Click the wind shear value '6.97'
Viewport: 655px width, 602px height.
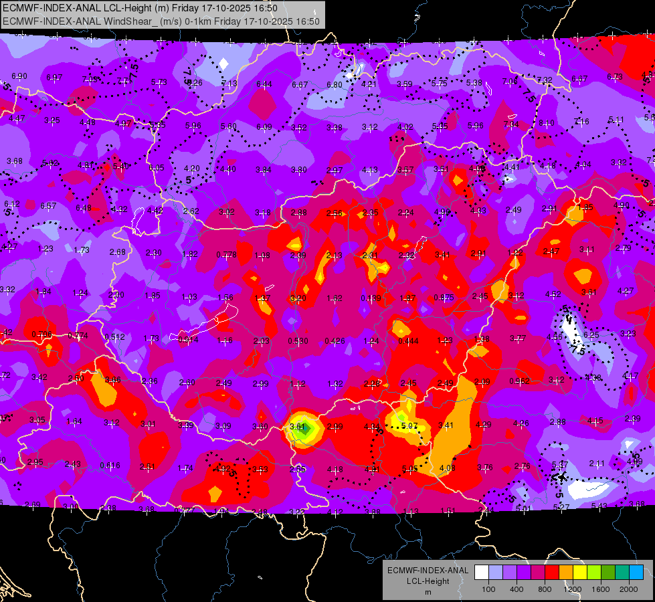[x=54, y=78]
